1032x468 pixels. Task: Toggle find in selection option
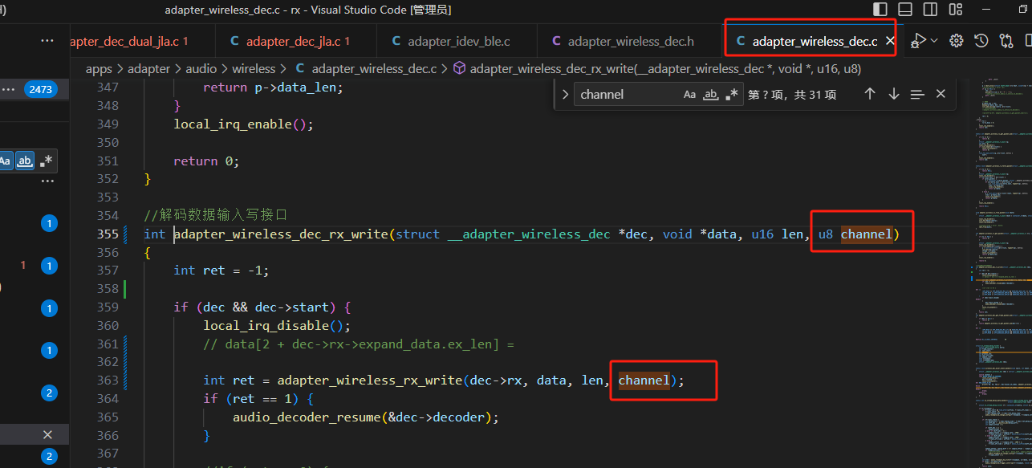(x=917, y=94)
